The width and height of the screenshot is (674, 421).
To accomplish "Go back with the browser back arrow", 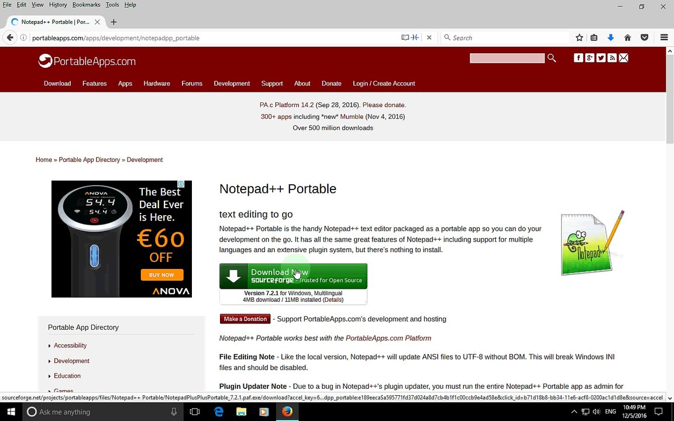I will tap(10, 38).
